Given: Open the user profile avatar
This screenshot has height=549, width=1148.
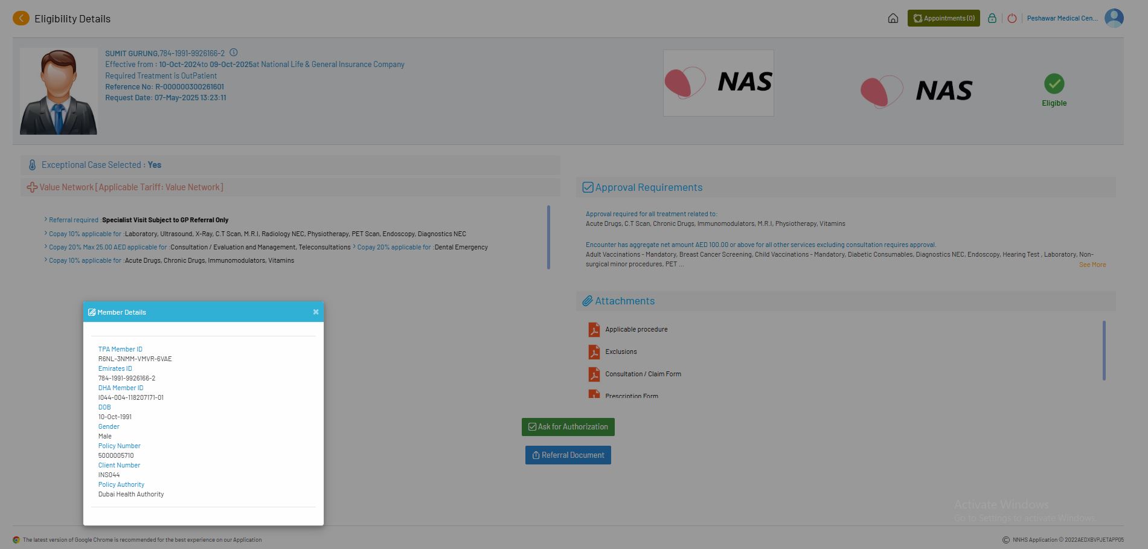Looking at the screenshot, I should [1114, 18].
